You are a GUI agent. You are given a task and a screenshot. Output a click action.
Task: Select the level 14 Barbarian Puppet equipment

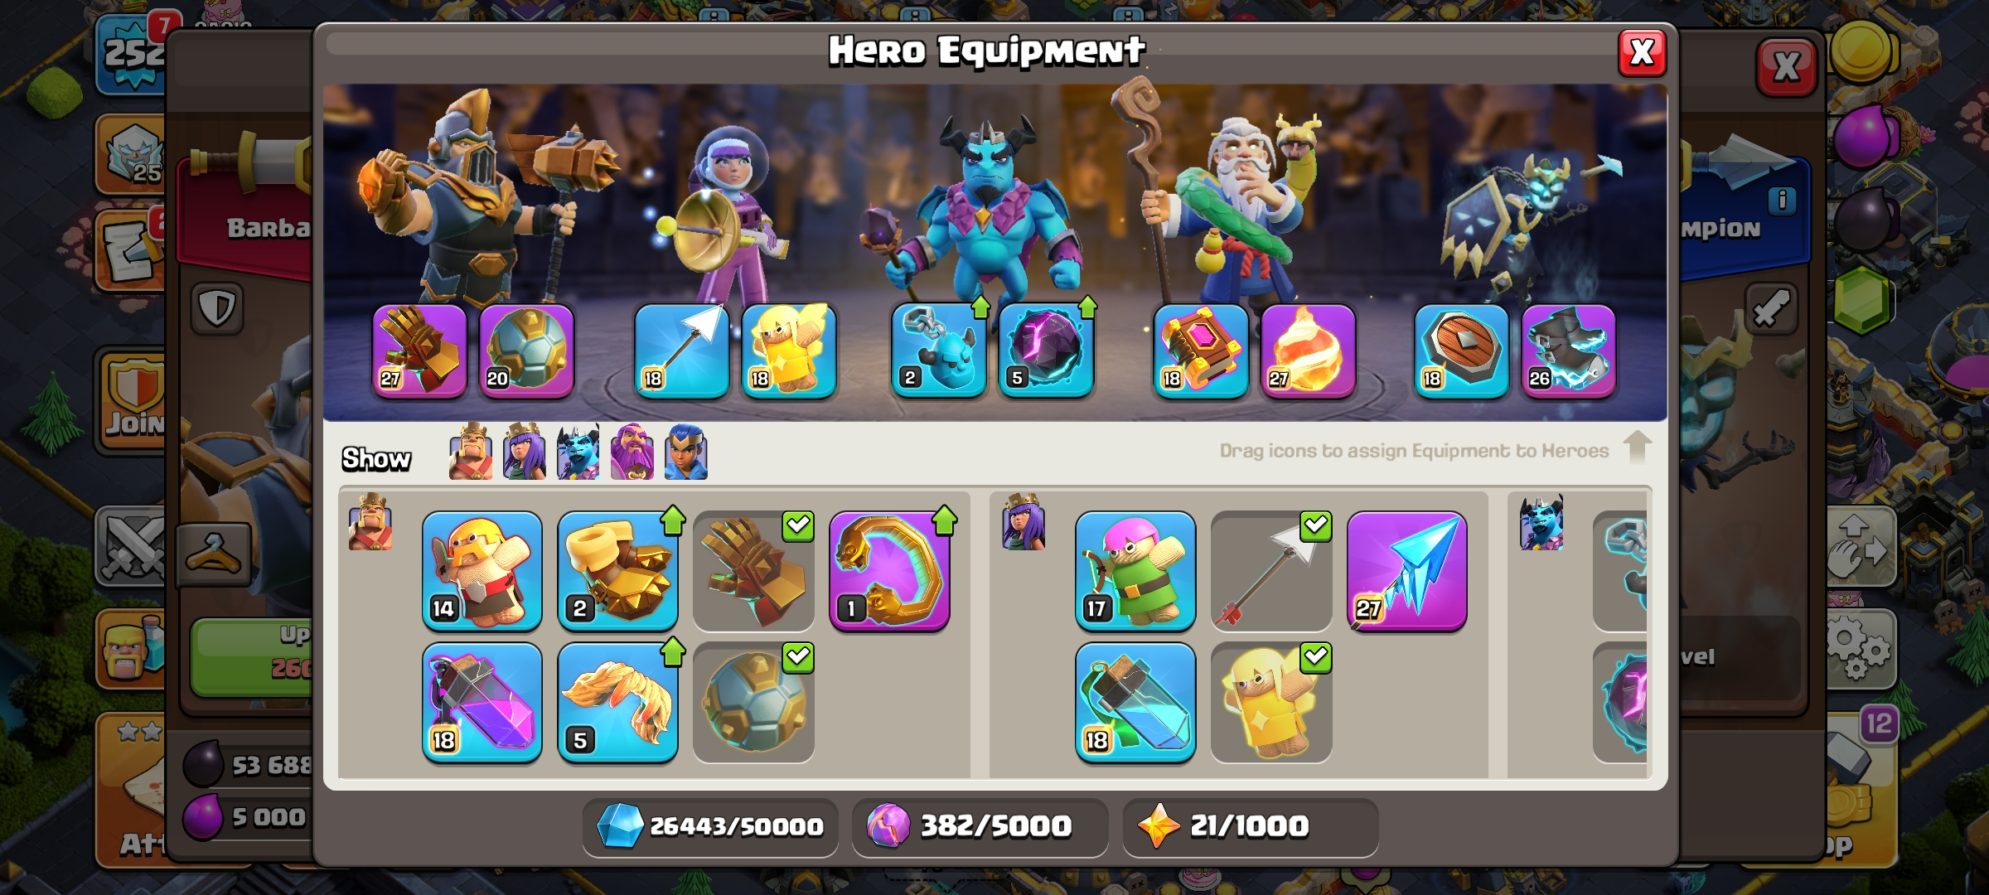coord(482,570)
